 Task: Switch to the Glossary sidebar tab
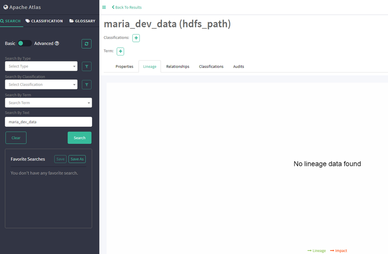pos(82,21)
